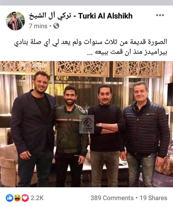Viewport: 173px width, 207px height.
Task: Open the group photo of four men
Action: 86,124
